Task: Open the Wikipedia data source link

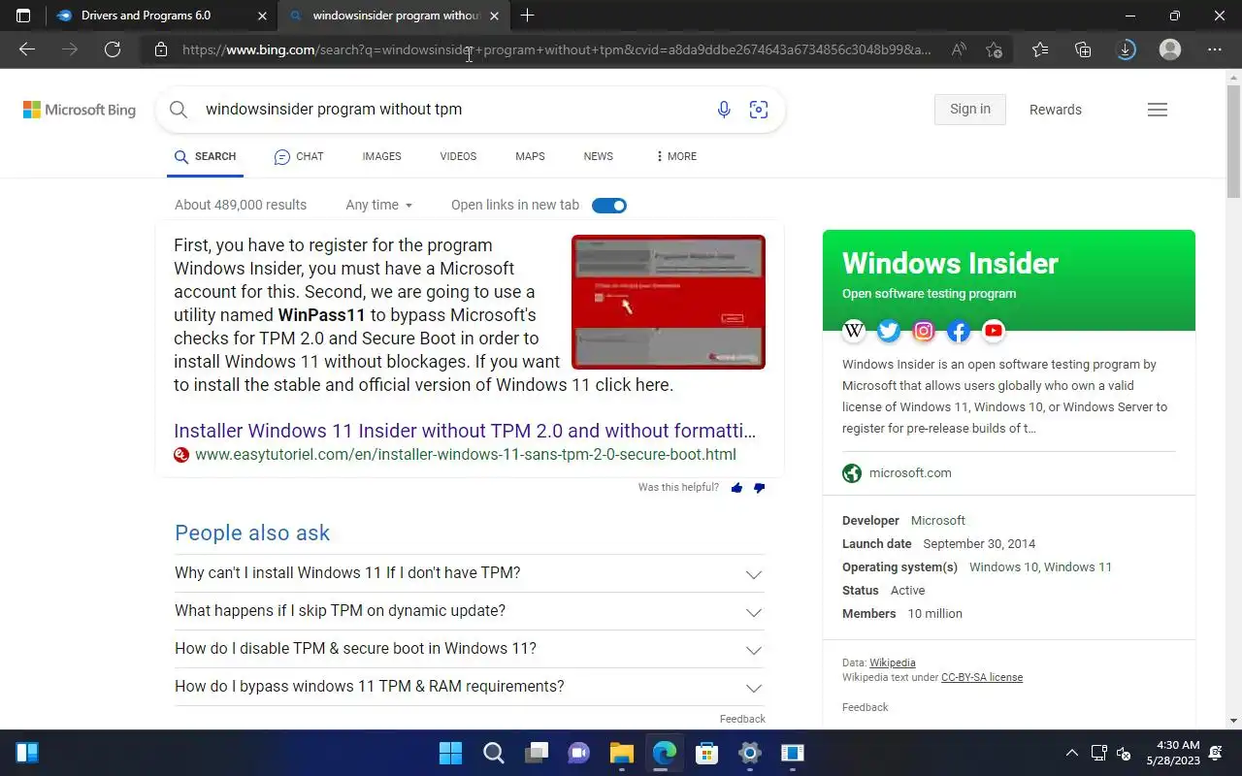Action: [x=893, y=663]
